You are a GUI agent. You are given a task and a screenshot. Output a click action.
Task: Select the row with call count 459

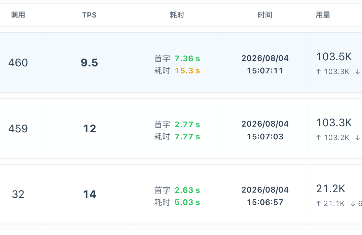[181, 129]
